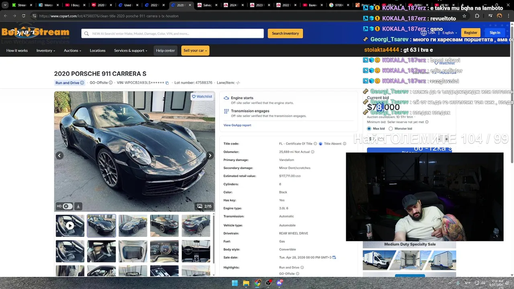Click the Vandalism primary damage value
This screenshot has width=514, height=289.
(286, 160)
